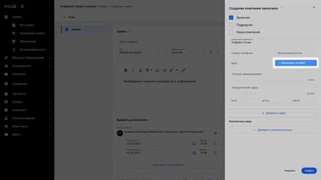Click the Компании briefcase icon

[6, 74]
